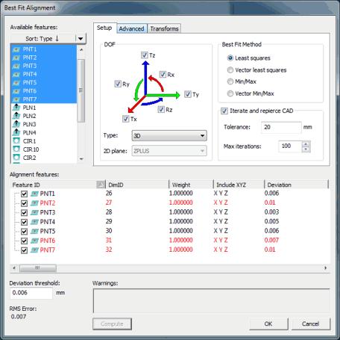This screenshot has width=340, height=340.
Task: Click the Deviation threshold input field
Action: 31,293
